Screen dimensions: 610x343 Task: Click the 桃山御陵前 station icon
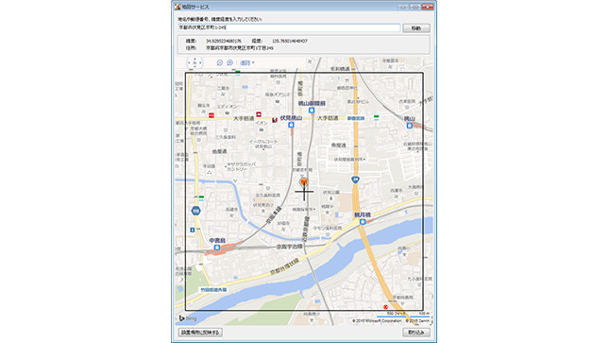(312, 111)
